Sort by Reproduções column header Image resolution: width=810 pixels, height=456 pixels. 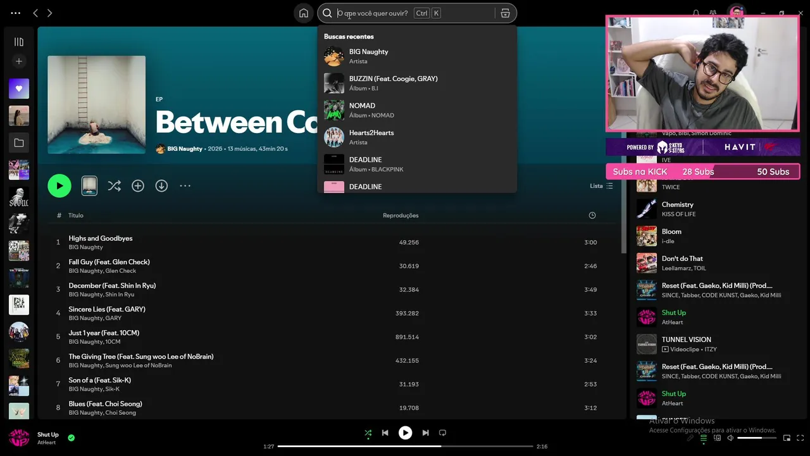pos(401,215)
